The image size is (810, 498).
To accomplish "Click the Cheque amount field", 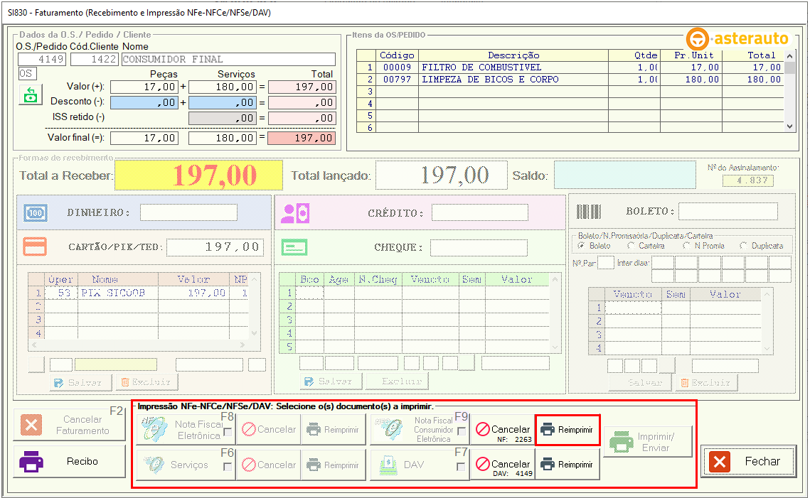I will click(x=479, y=248).
